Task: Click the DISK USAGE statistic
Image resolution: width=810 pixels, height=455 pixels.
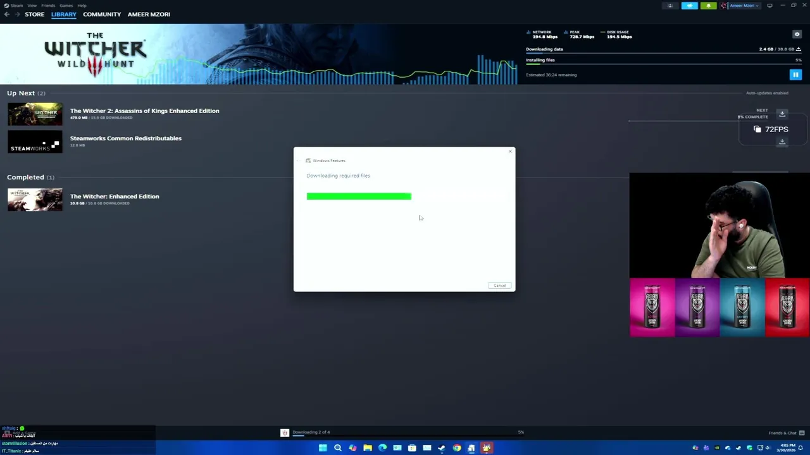Action: pos(616,34)
